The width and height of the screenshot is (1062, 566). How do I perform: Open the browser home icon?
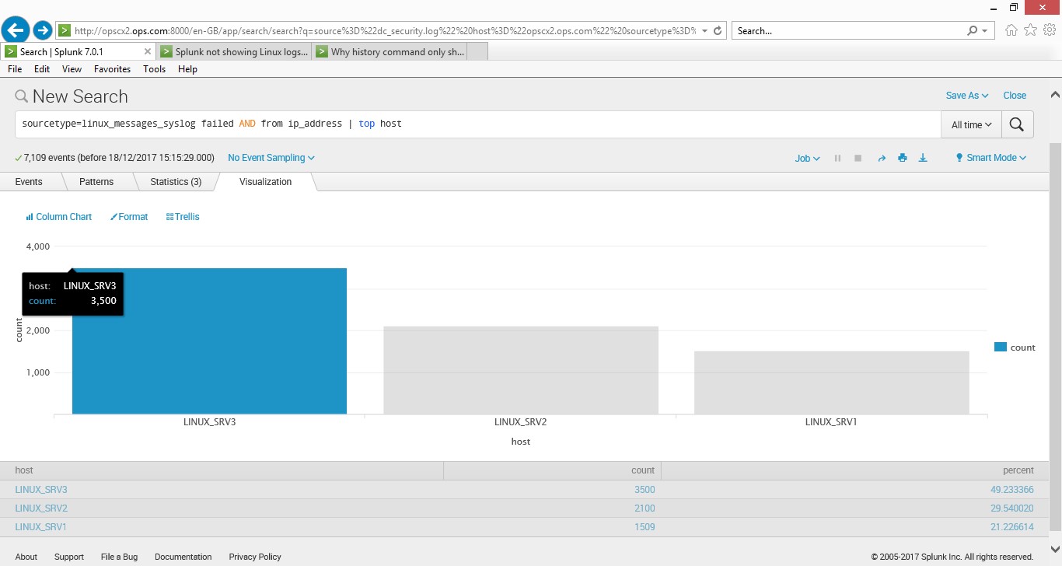click(x=1011, y=30)
